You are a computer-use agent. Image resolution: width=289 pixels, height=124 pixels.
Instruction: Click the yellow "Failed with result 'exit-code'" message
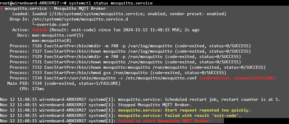179,116
